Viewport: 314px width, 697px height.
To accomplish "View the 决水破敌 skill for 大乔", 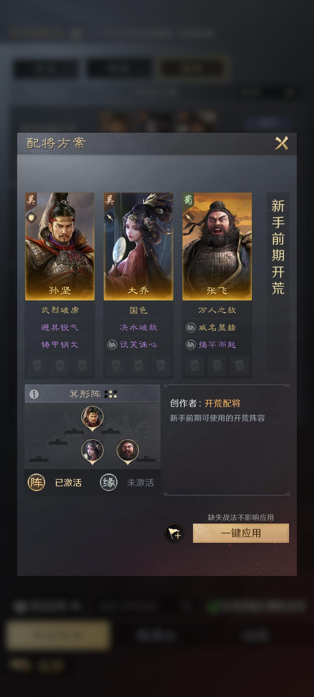I will click(138, 328).
